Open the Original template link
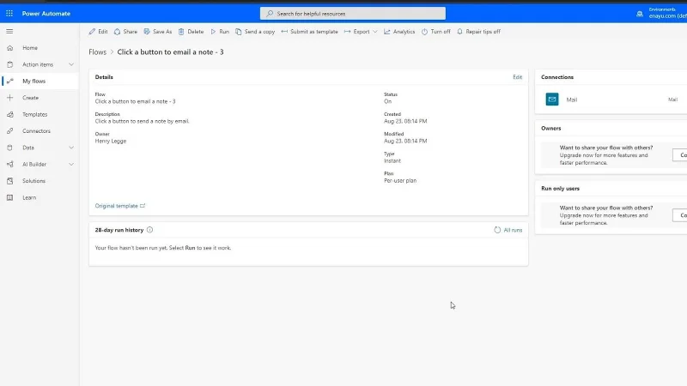The width and height of the screenshot is (687, 386). 116,206
